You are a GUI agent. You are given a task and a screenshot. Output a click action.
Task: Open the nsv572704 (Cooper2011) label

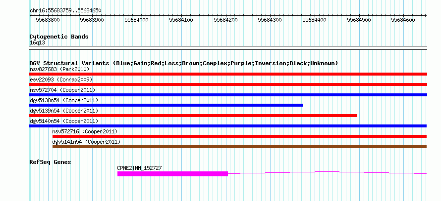pyautogui.click(x=62, y=90)
